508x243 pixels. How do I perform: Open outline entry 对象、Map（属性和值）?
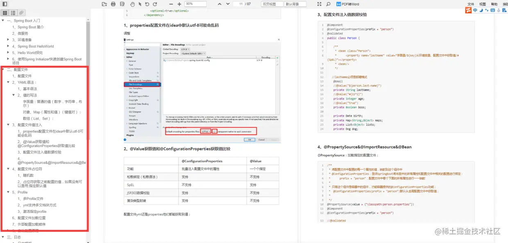[52, 112]
